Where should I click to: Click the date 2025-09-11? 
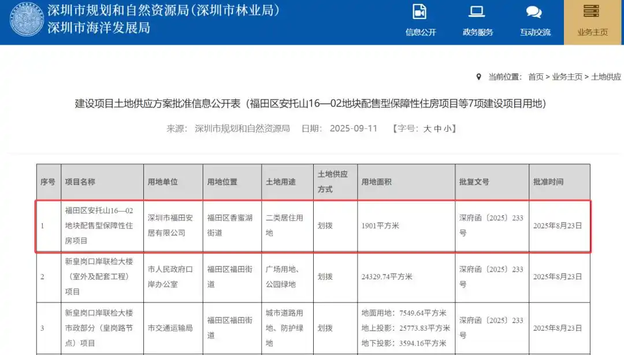pyautogui.click(x=353, y=129)
